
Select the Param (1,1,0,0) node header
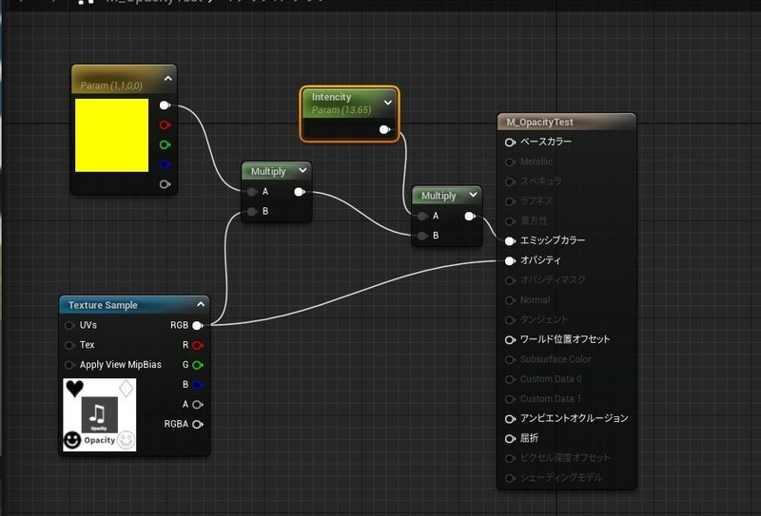pyautogui.click(x=124, y=80)
